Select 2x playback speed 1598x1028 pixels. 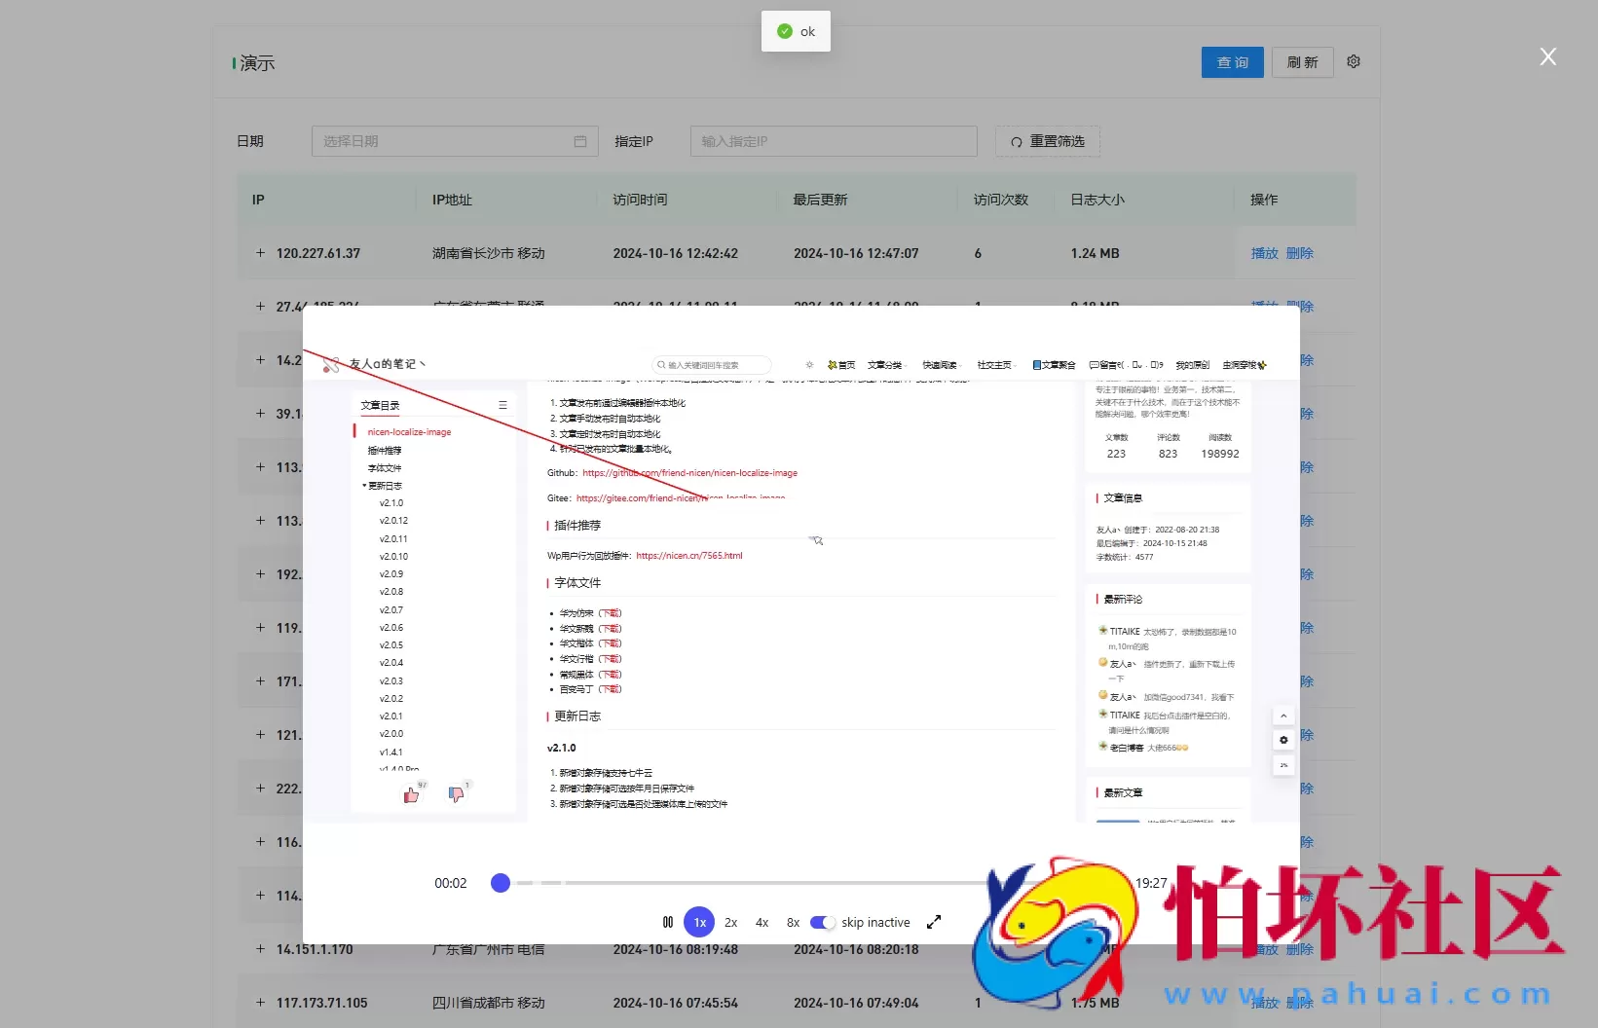click(x=730, y=922)
